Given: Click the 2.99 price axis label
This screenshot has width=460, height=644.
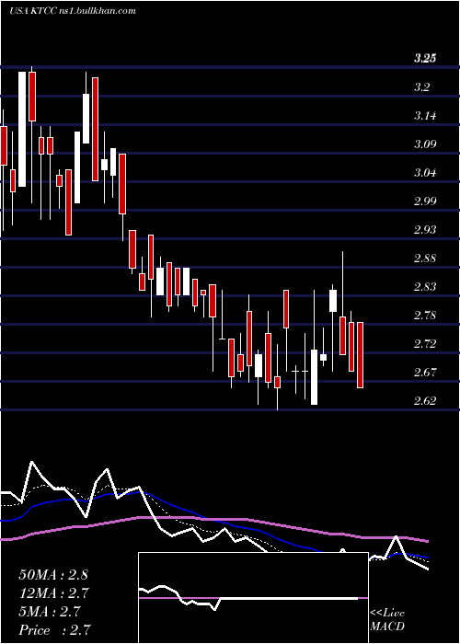Looking at the screenshot, I should tap(425, 201).
